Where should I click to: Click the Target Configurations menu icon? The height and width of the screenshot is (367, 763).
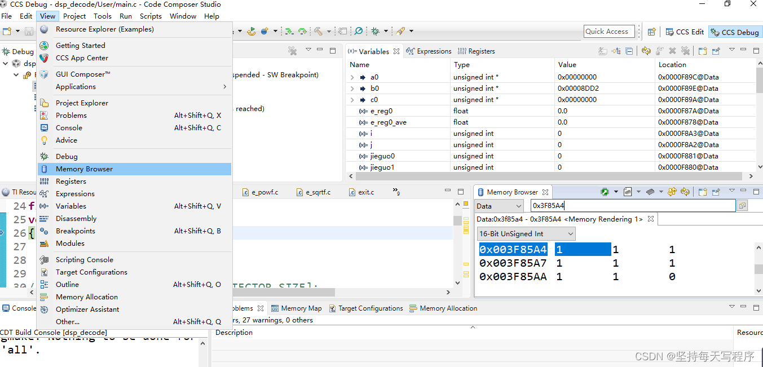point(44,272)
